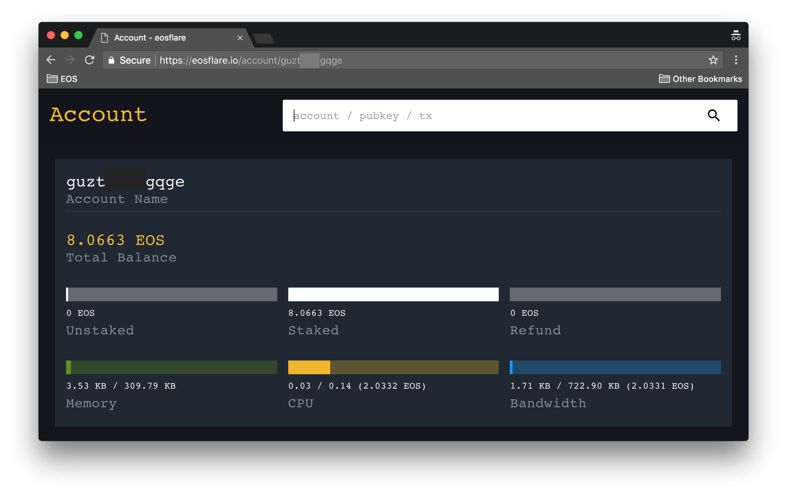Open the EOS bookmarks folder
This screenshot has height=496, width=787.
(x=62, y=79)
